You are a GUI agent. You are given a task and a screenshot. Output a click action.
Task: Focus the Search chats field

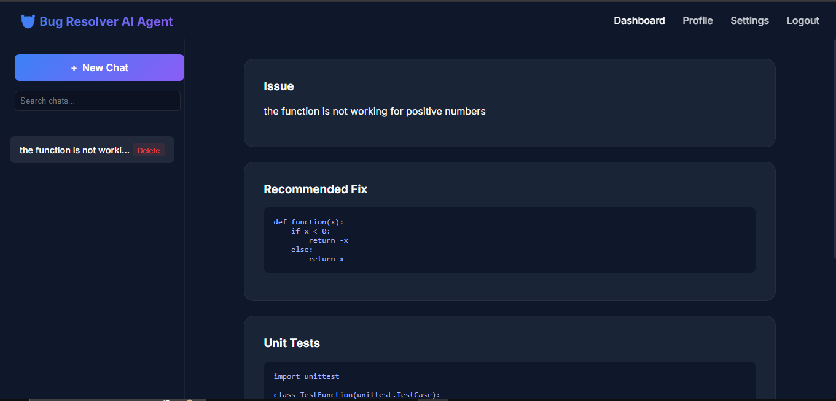tap(97, 101)
